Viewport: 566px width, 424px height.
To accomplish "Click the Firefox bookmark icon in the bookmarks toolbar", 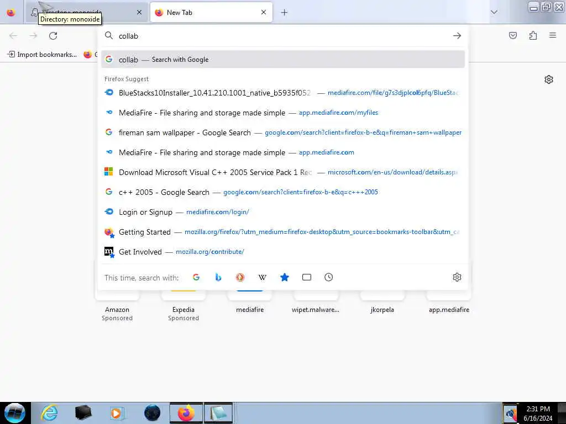I will point(88,55).
